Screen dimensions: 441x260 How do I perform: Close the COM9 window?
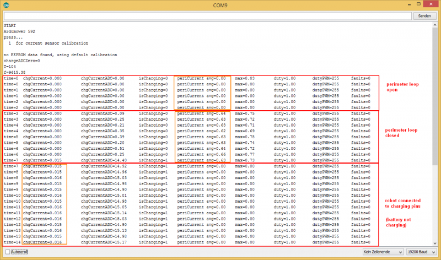click(431, 4)
